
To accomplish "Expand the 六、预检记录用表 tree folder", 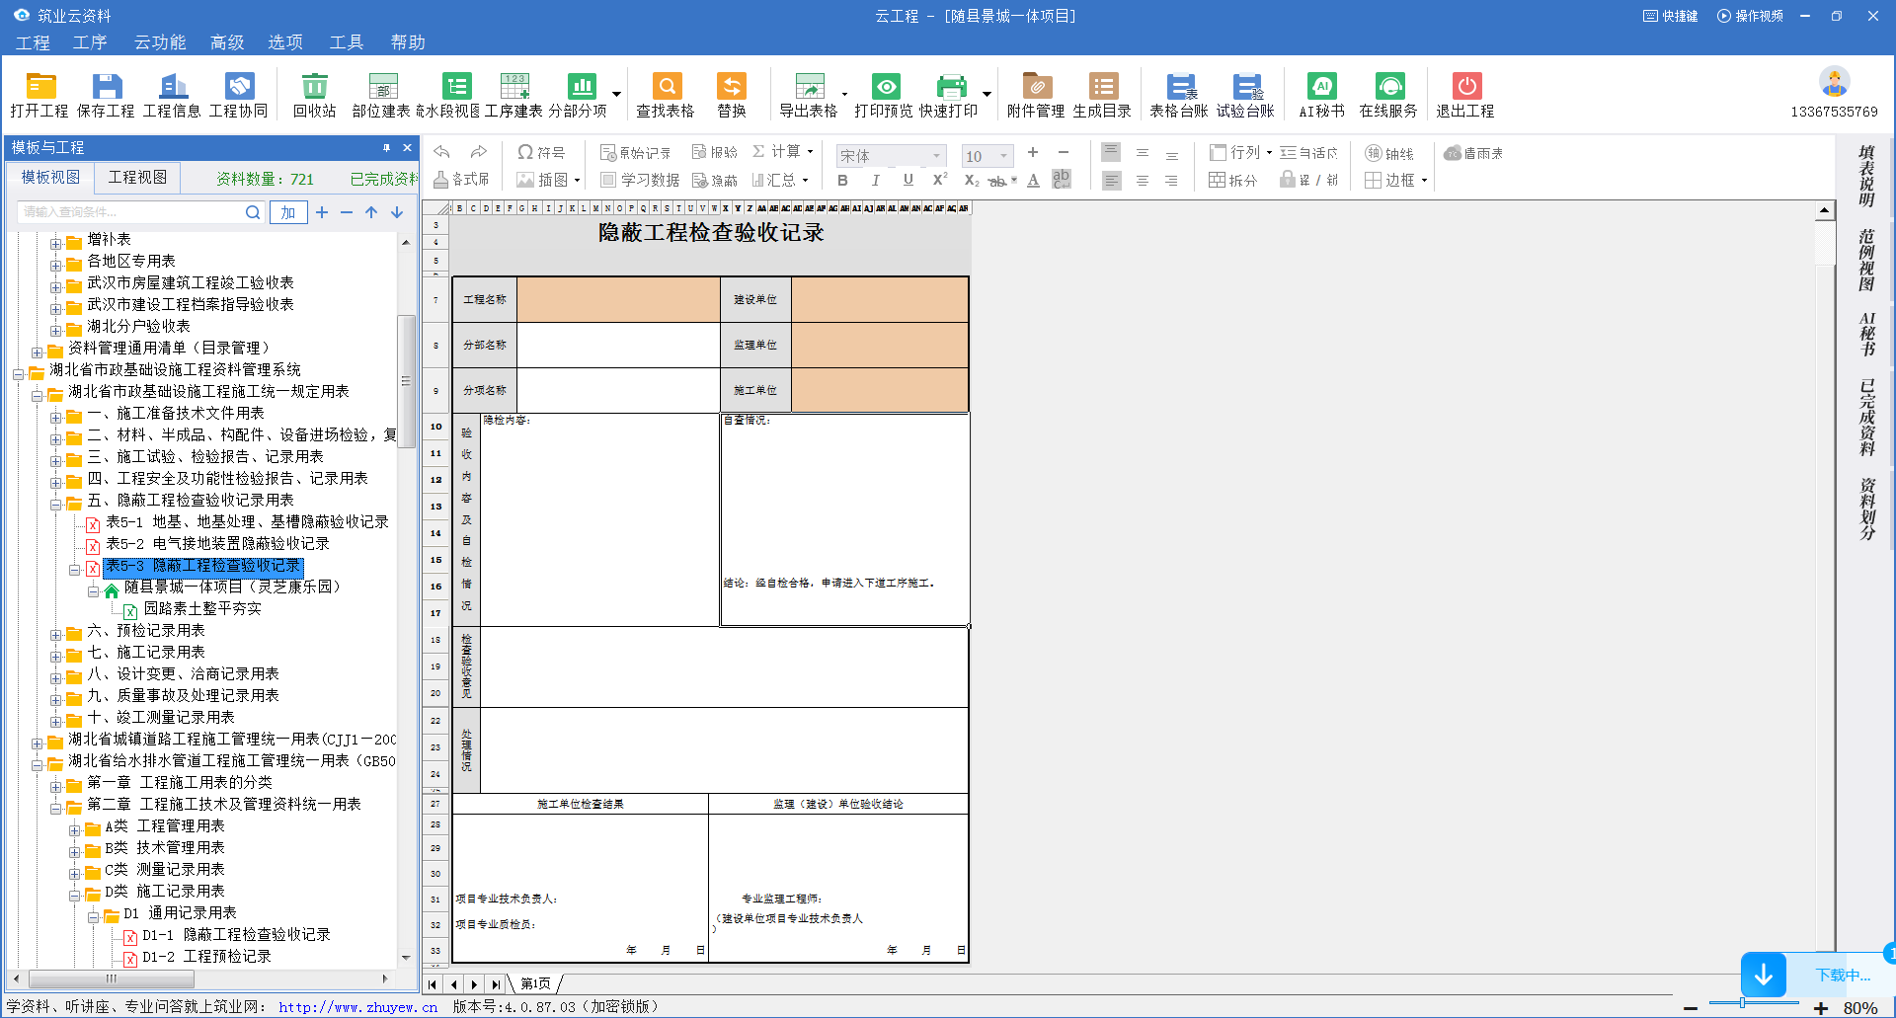I will pyautogui.click(x=56, y=632).
